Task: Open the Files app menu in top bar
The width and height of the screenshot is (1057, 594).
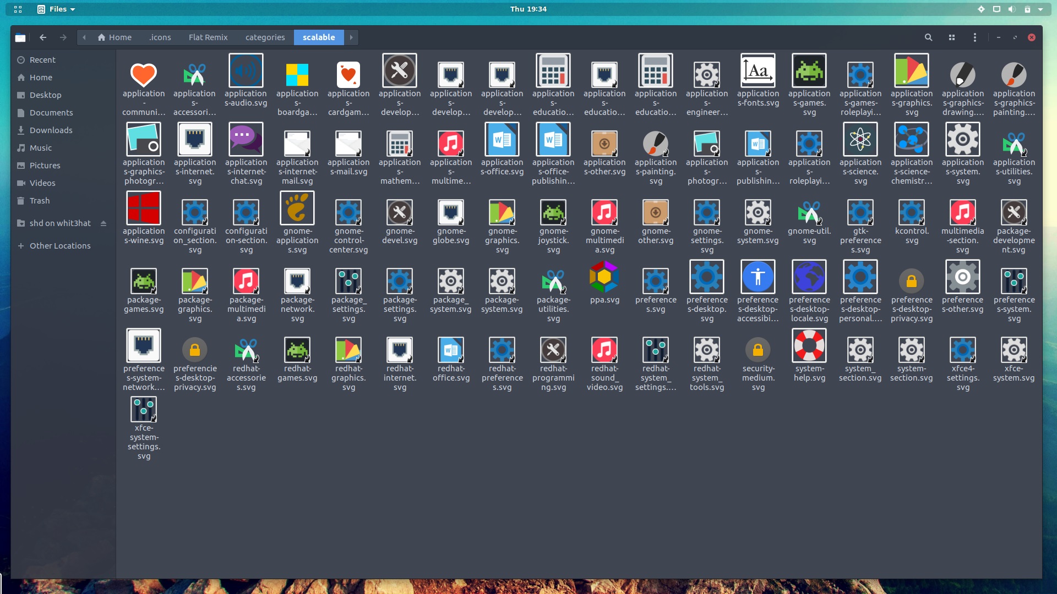Action: (x=56, y=9)
